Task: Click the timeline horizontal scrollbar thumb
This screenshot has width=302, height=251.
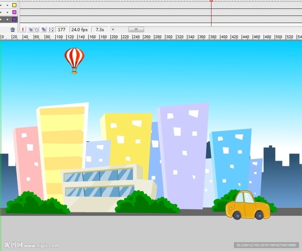Action: (x=136, y=29)
